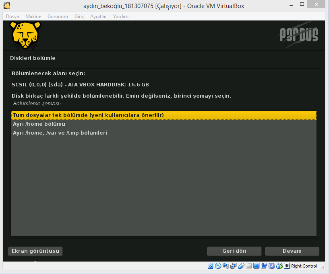The height and width of the screenshot is (274, 329).
Task: Click the SCSI1 sda VBOX HARDDISK text
Action: [80, 84]
